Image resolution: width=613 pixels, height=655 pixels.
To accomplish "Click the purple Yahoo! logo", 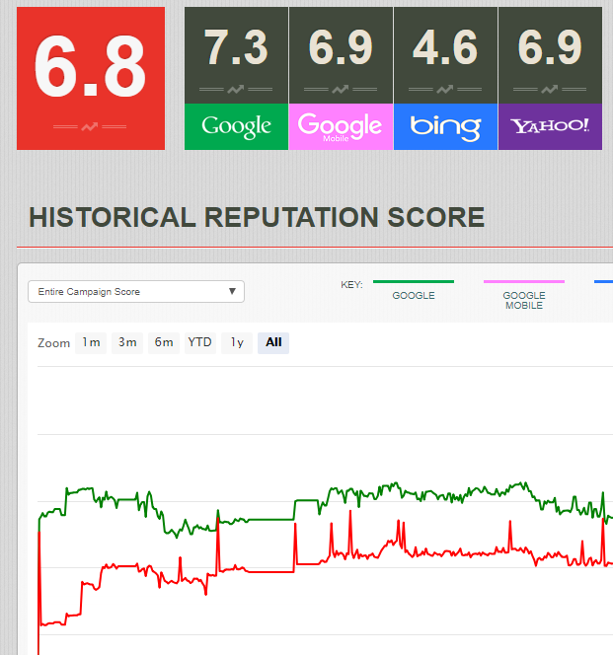I will (550, 126).
